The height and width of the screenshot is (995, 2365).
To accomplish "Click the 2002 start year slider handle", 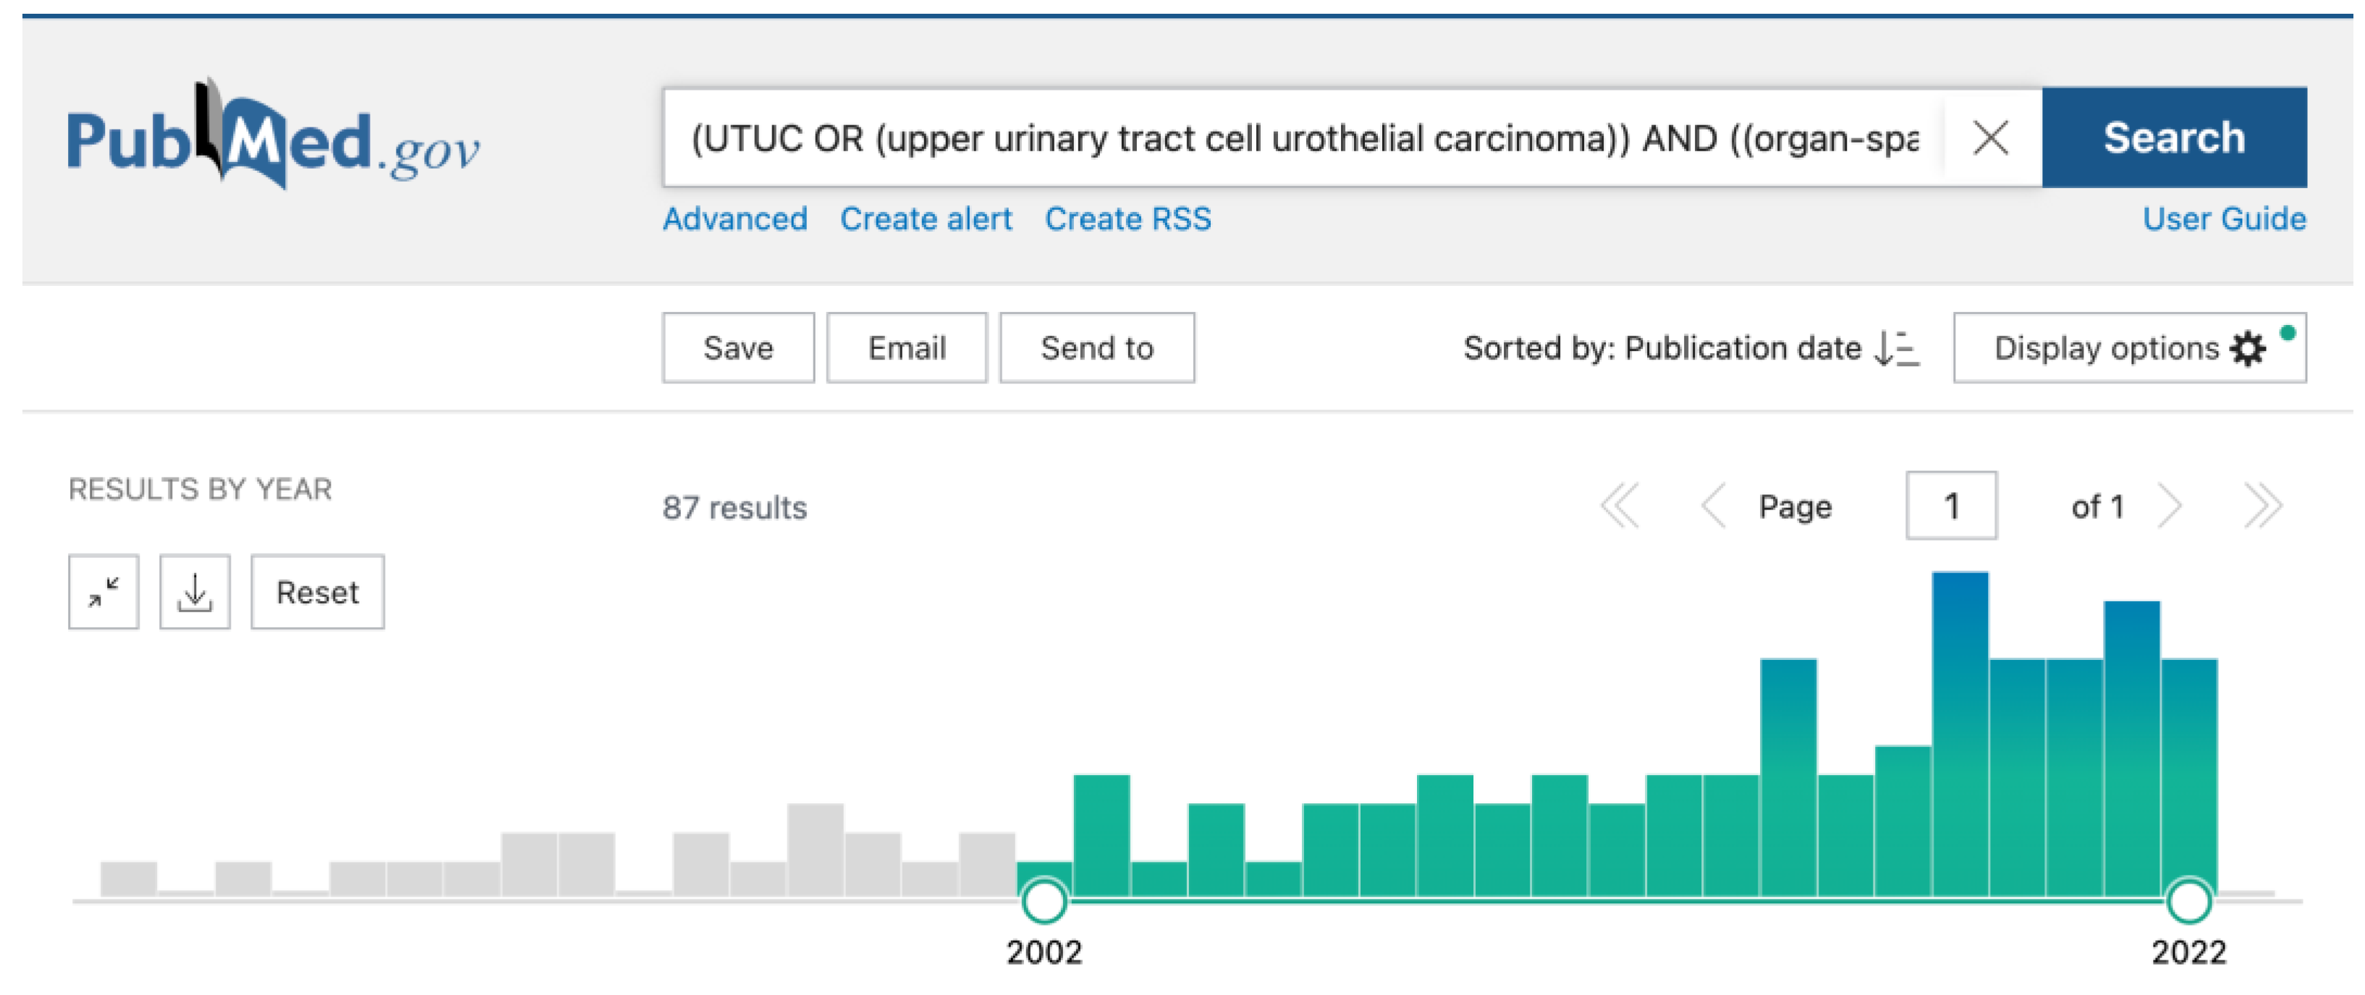I will tap(1044, 900).
